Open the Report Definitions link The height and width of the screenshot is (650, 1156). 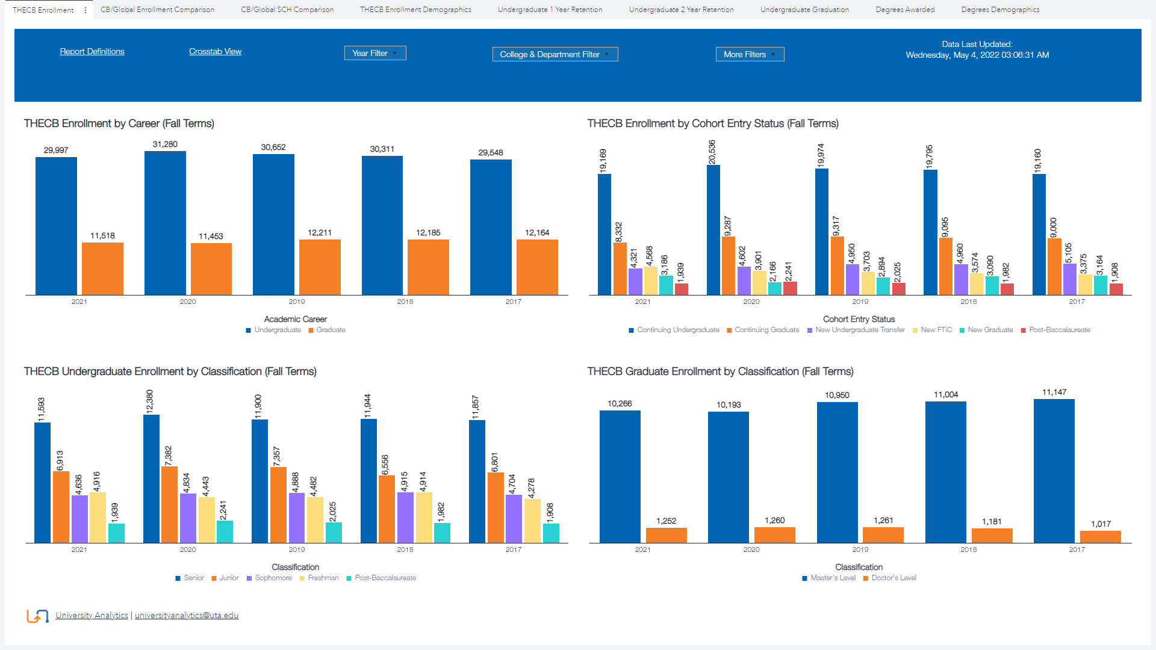click(92, 52)
